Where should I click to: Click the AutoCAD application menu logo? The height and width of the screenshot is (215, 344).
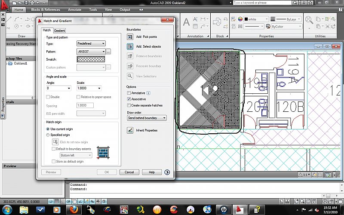[5, 6]
